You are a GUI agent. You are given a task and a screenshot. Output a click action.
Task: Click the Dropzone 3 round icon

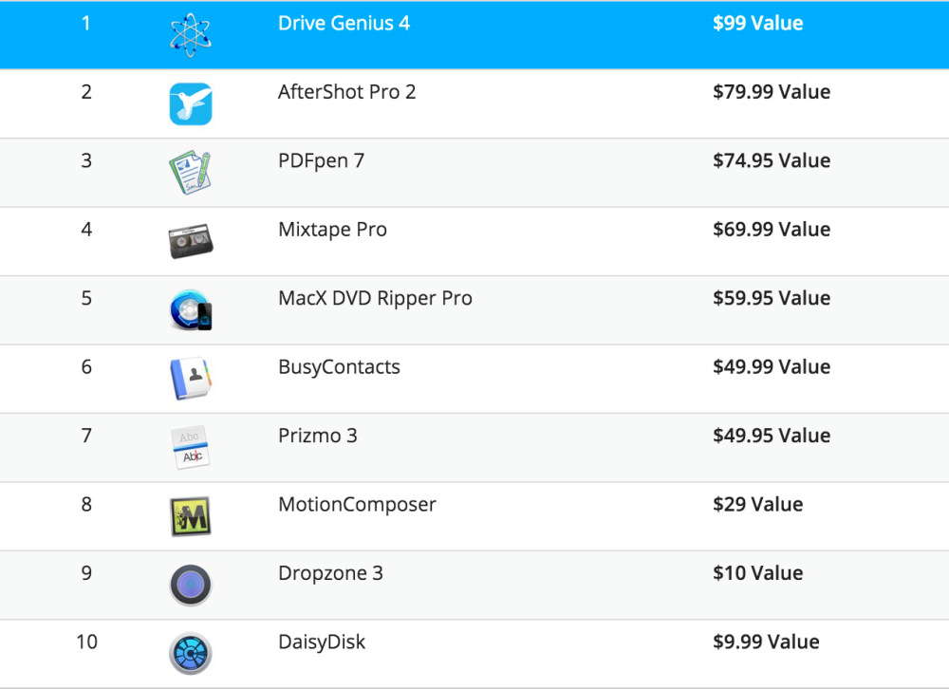tap(191, 585)
